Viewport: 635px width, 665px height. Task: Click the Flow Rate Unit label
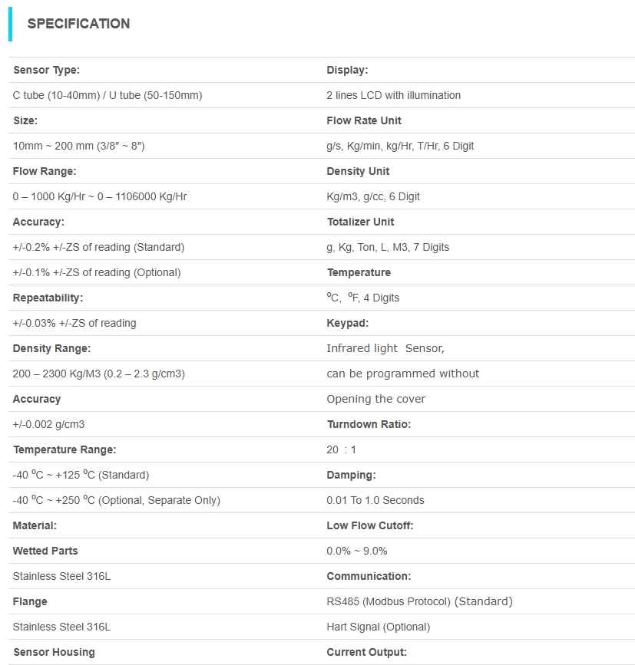(364, 120)
